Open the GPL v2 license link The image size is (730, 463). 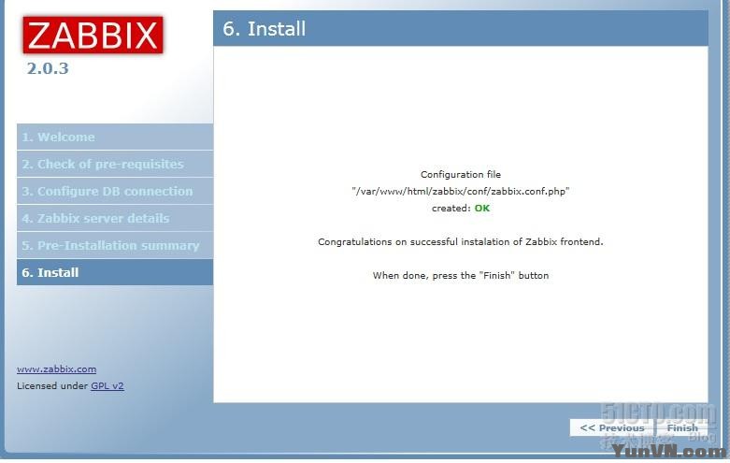pyautogui.click(x=107, y=385)
